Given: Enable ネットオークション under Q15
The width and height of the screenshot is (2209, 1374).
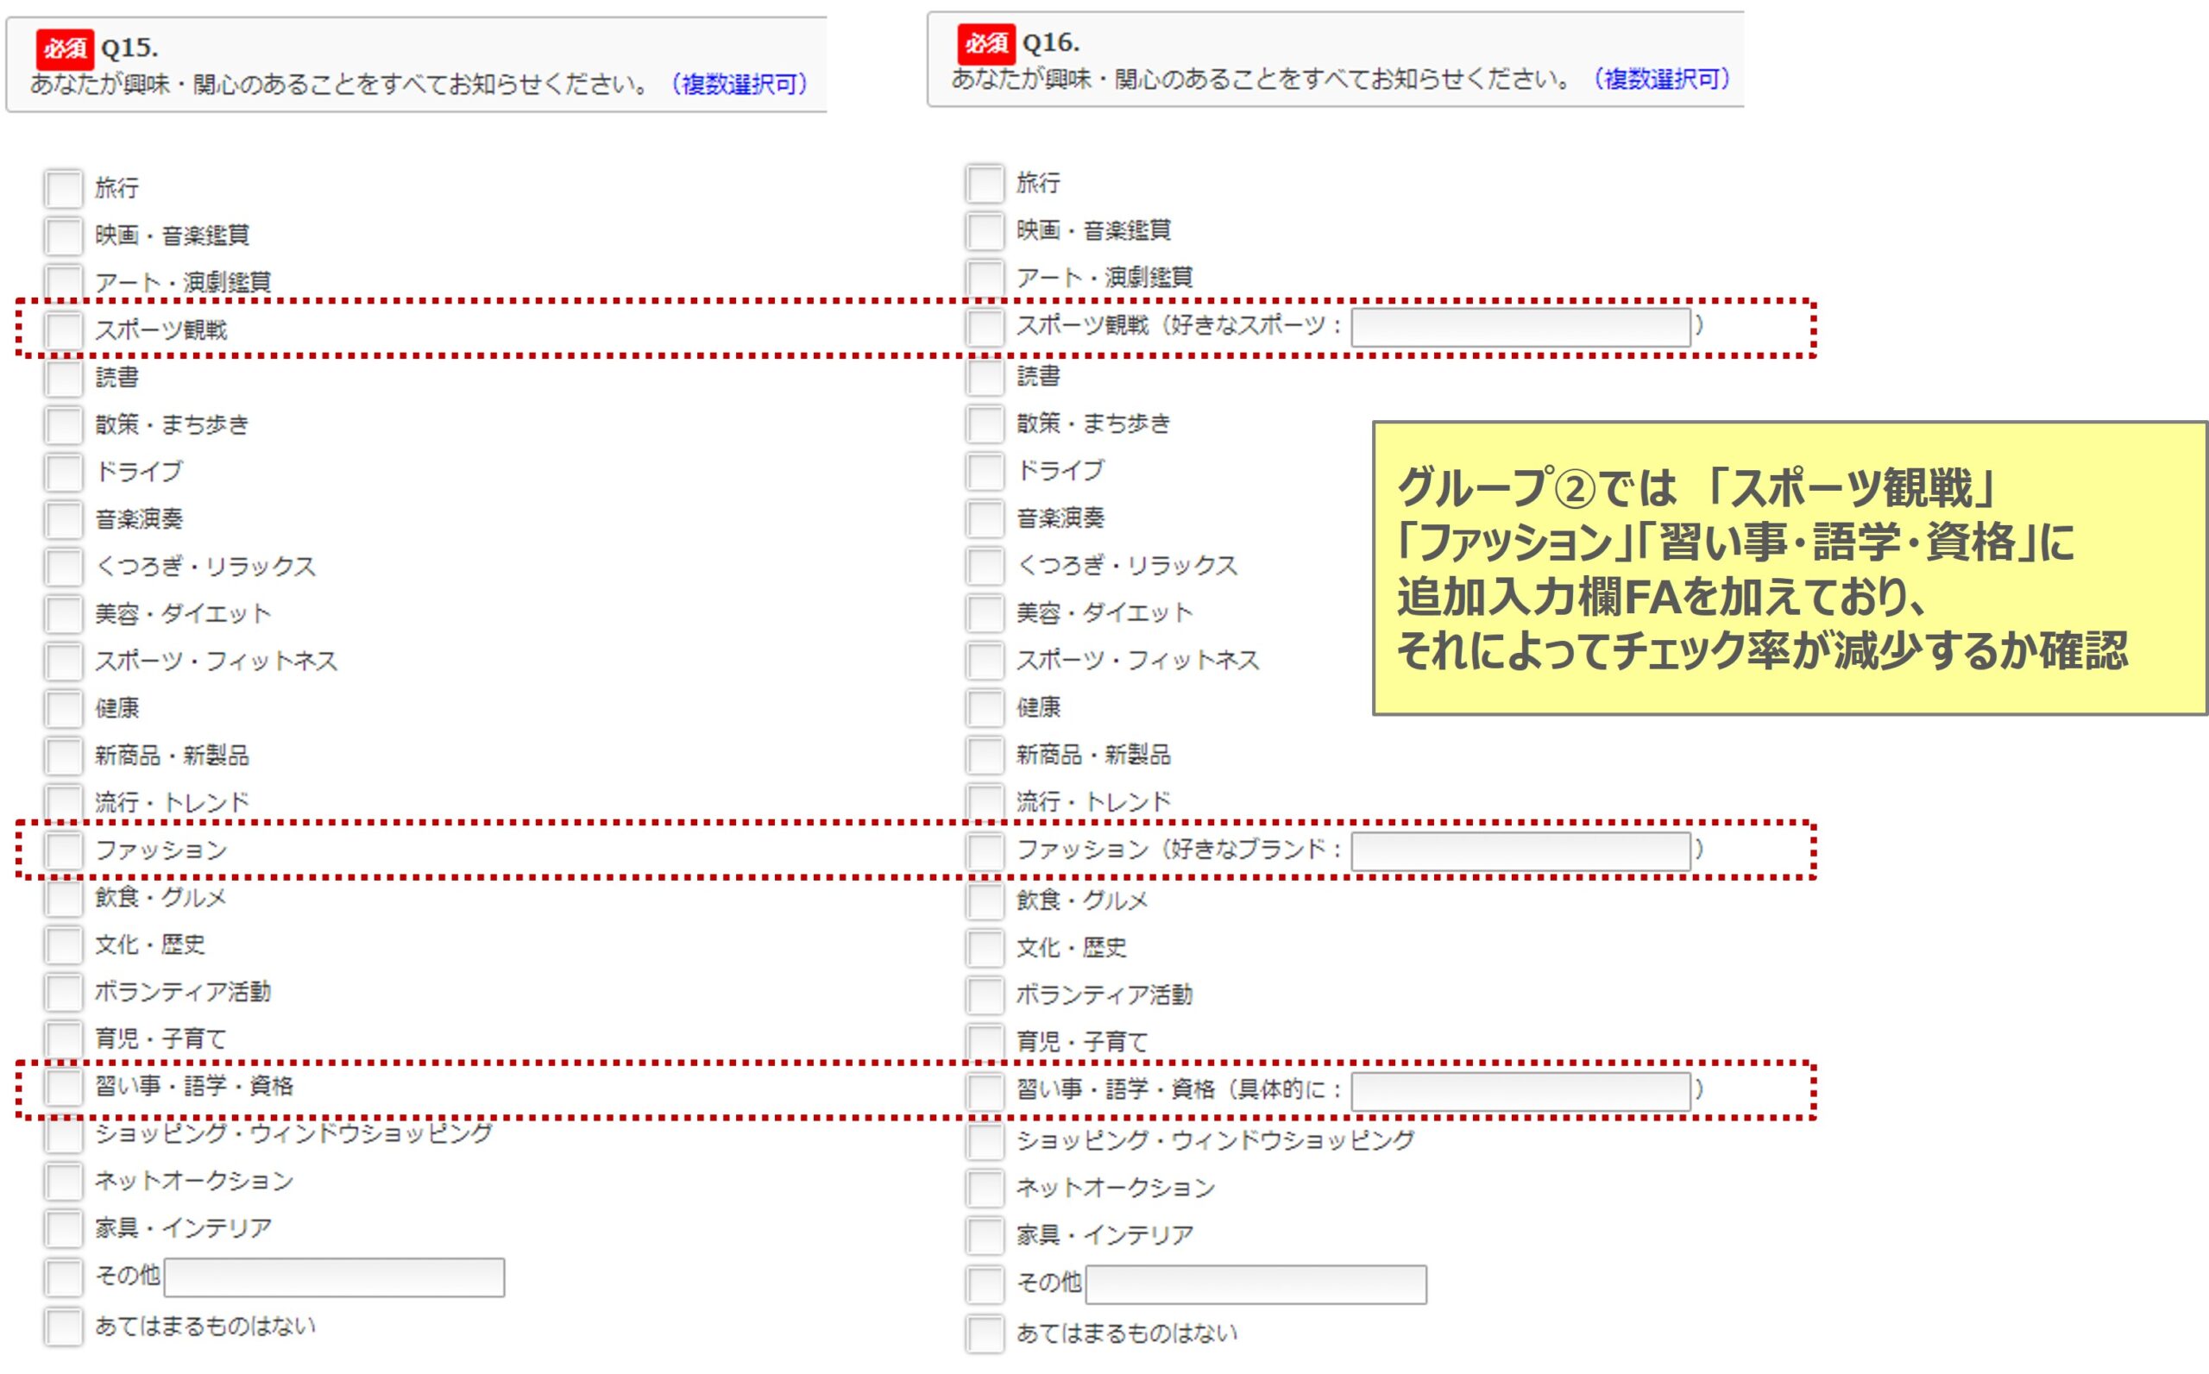Looking at the screenshot, I should click(63, 1182).
